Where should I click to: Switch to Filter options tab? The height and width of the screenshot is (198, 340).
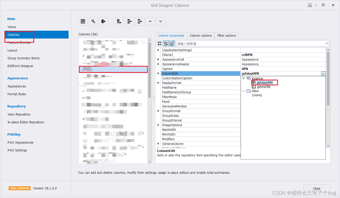pyautogui.click(x=227, y=36)
